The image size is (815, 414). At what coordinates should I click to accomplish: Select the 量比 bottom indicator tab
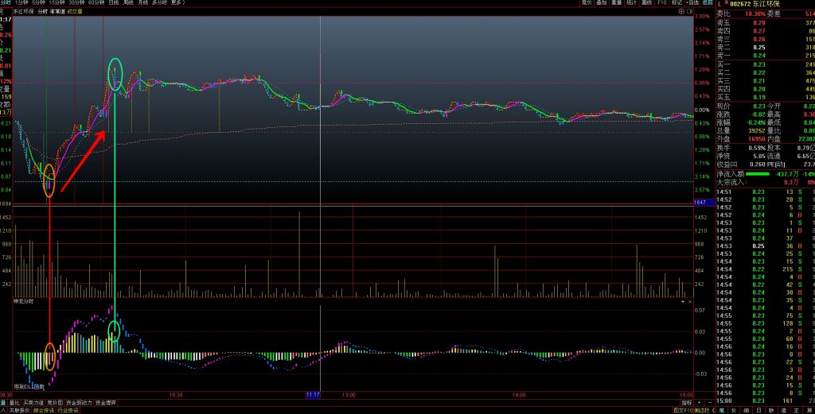click(14, 403)
